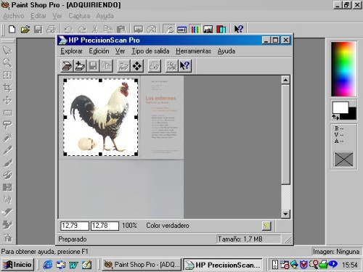This screenshot has width=363, height=272.
Task: Click the PrecisionScan print icon
Action: pos(155,66)
